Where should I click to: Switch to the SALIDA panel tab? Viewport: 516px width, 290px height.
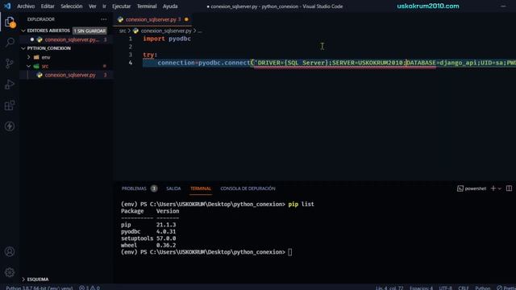tap(173, 188)
